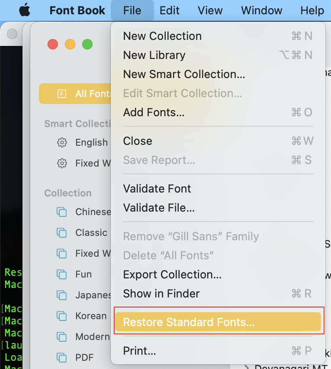Click the Japanese collection icon
Screen dimensions: 331x369
(62, 295)
